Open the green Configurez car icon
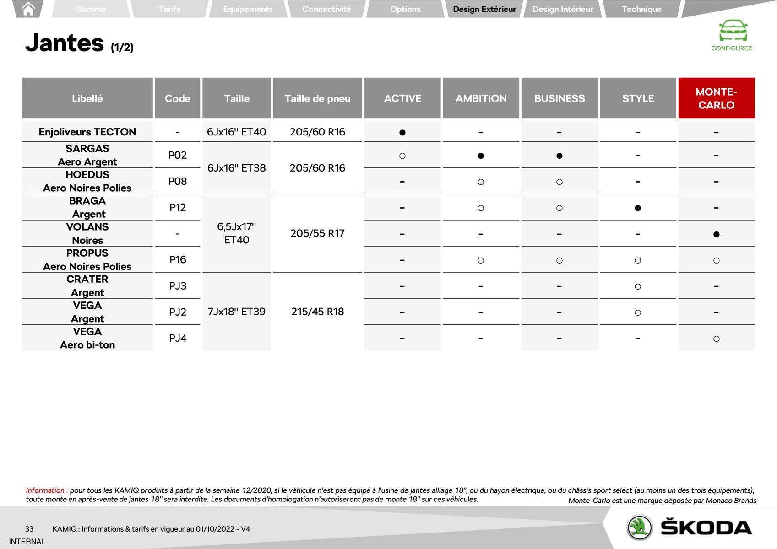The height and width of the screenshot is (549, 777). click(x=733, y=31)
